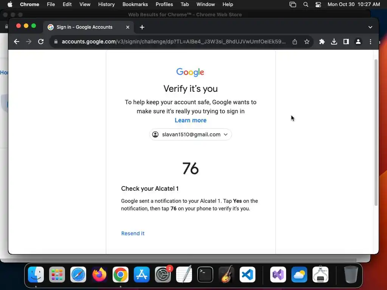Click the forward navigation arrow

(x=29, y=42)
